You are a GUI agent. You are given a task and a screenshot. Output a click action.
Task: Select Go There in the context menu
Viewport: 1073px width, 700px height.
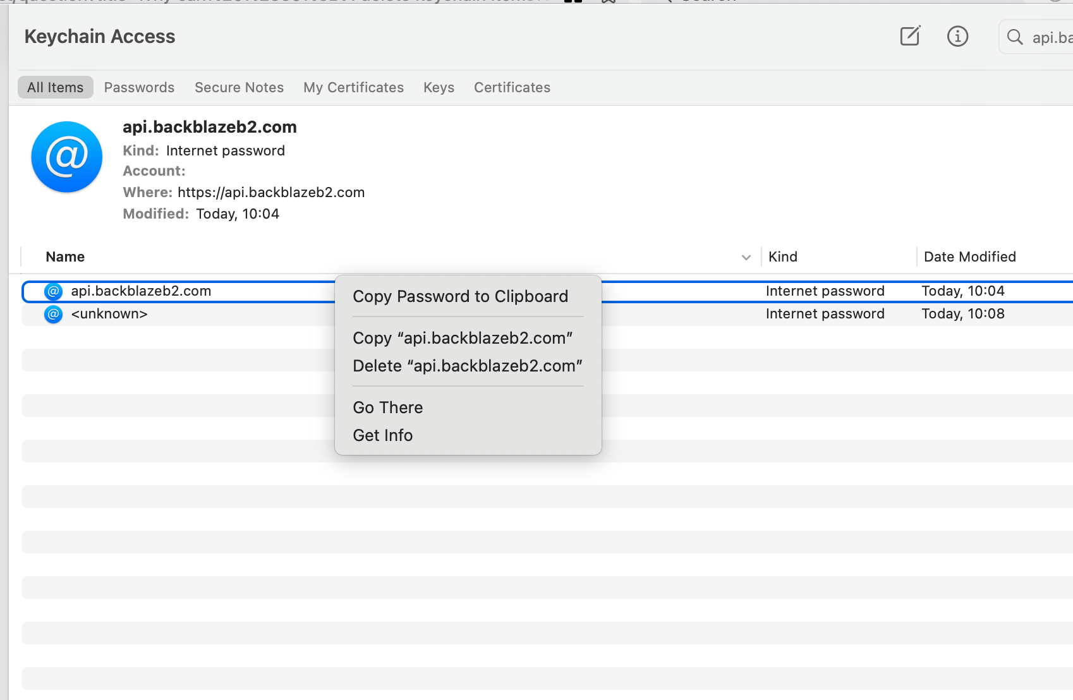click(x=387, y=407)
